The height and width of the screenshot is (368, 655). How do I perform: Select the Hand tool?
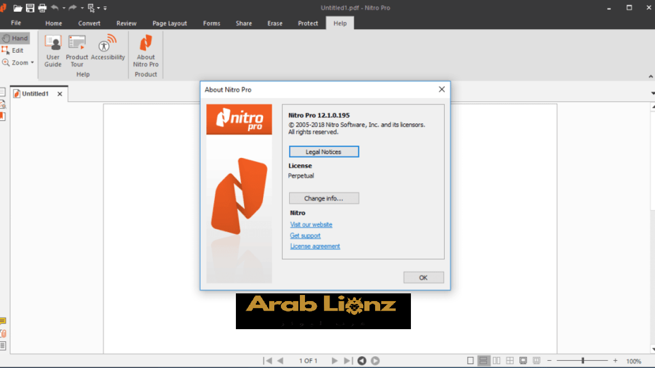point(15,38)
